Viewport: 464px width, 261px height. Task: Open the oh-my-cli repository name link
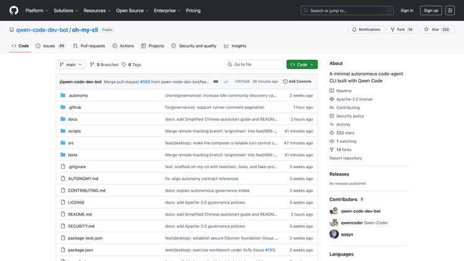pos(85,30)
